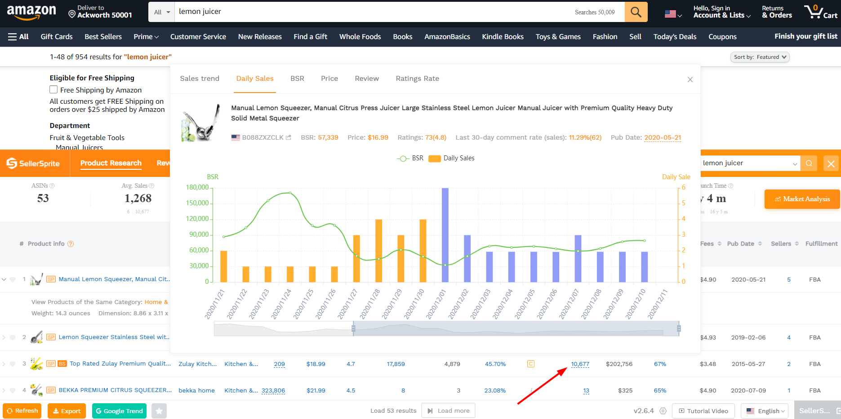Click the C badge in Zulay row
Image resolution: width=841 pixels, height=419 pixels.
[x=531, y=364]
